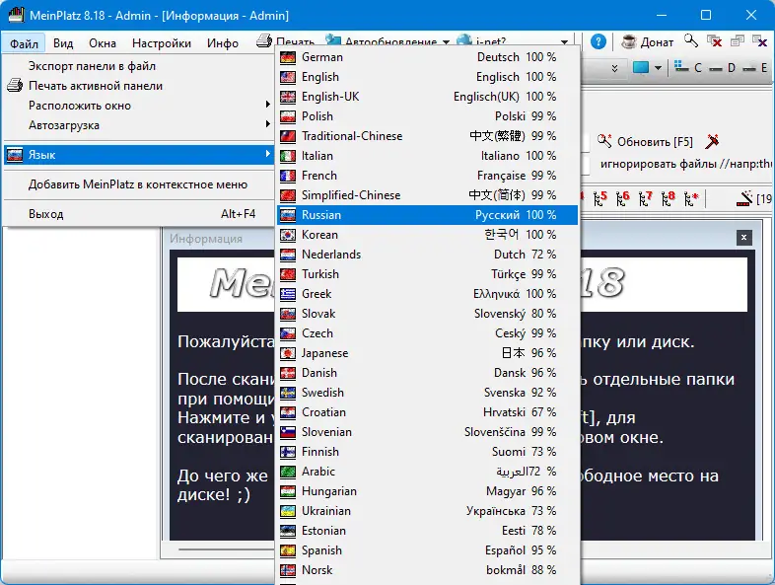775x585 pixels.
Task: Open the Инфо menu
Action: click(x=223, y=43)
